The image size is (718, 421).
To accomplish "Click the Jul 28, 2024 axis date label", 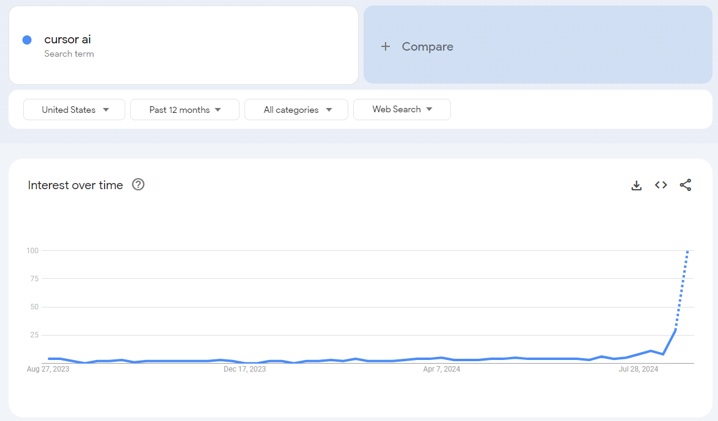I will coord(639,369).
